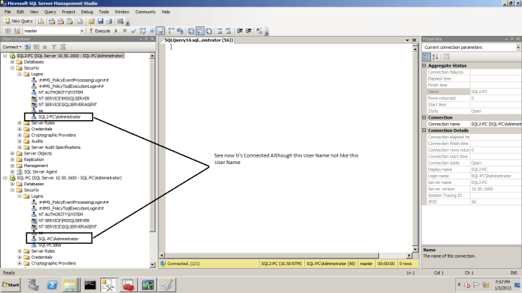Collapse the Connection Details property group
The width and height of the screenshot is (522, 293).
[x=424, y=130]
